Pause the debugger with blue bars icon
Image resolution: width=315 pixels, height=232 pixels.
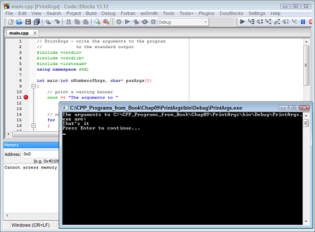coord(303,22)
